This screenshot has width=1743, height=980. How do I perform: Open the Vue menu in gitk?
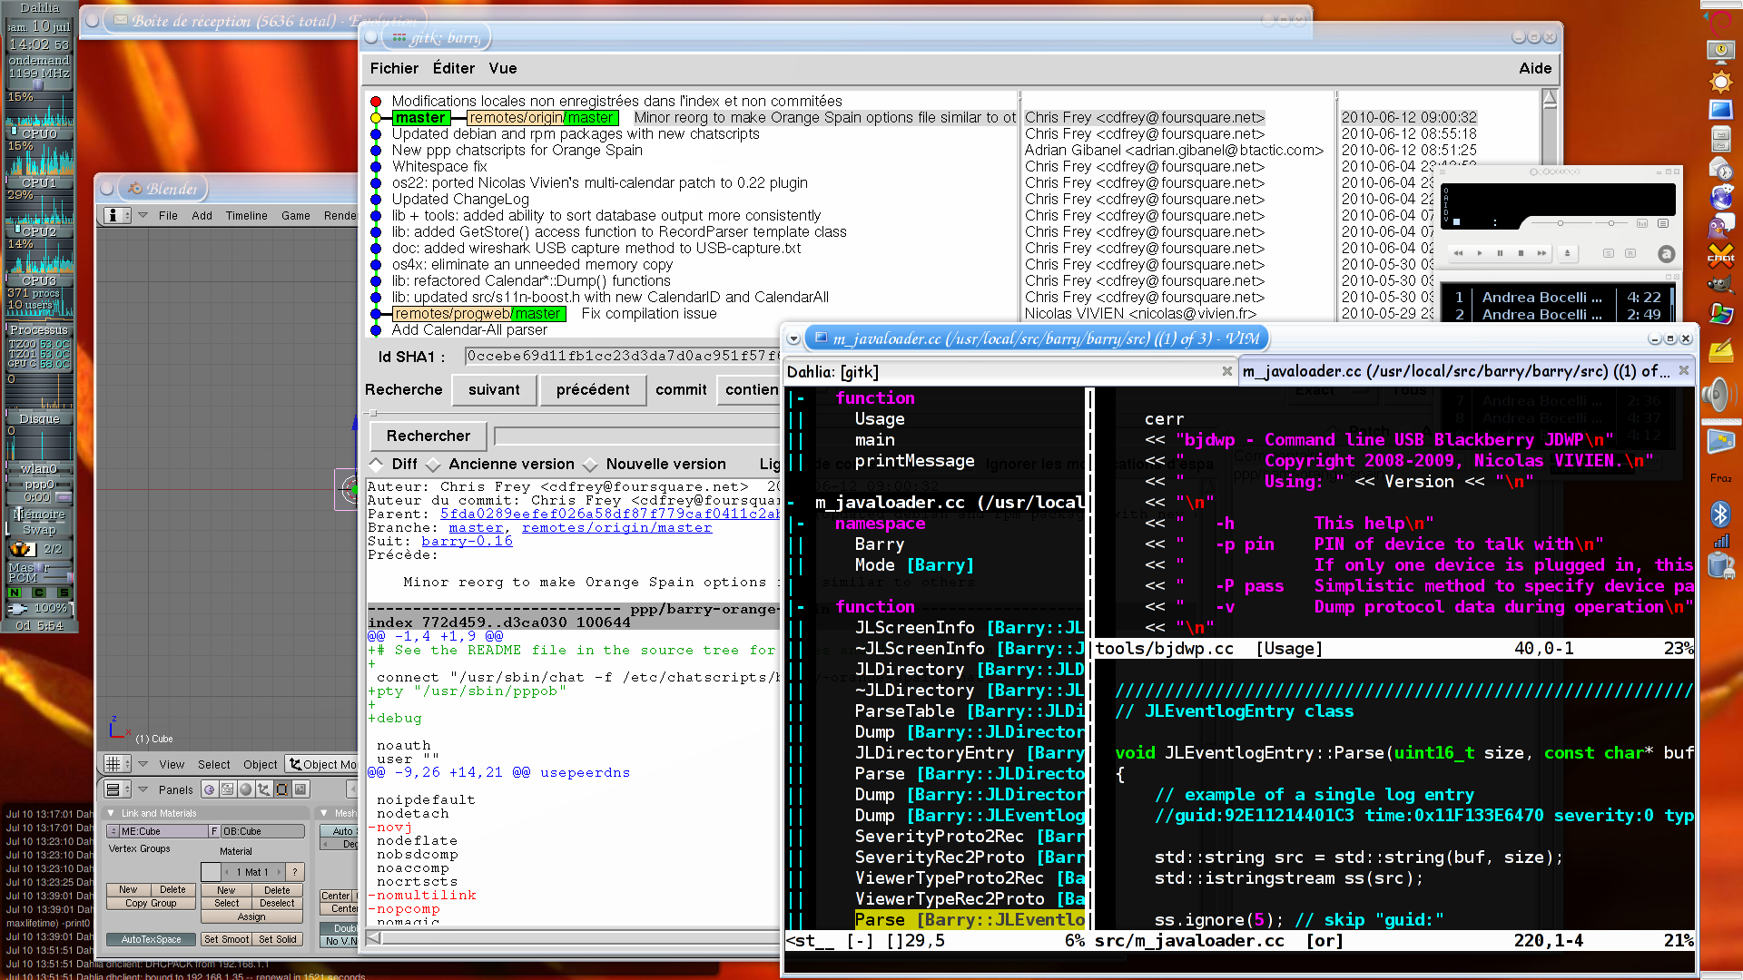pyautogui.click(x=503, y=68)
